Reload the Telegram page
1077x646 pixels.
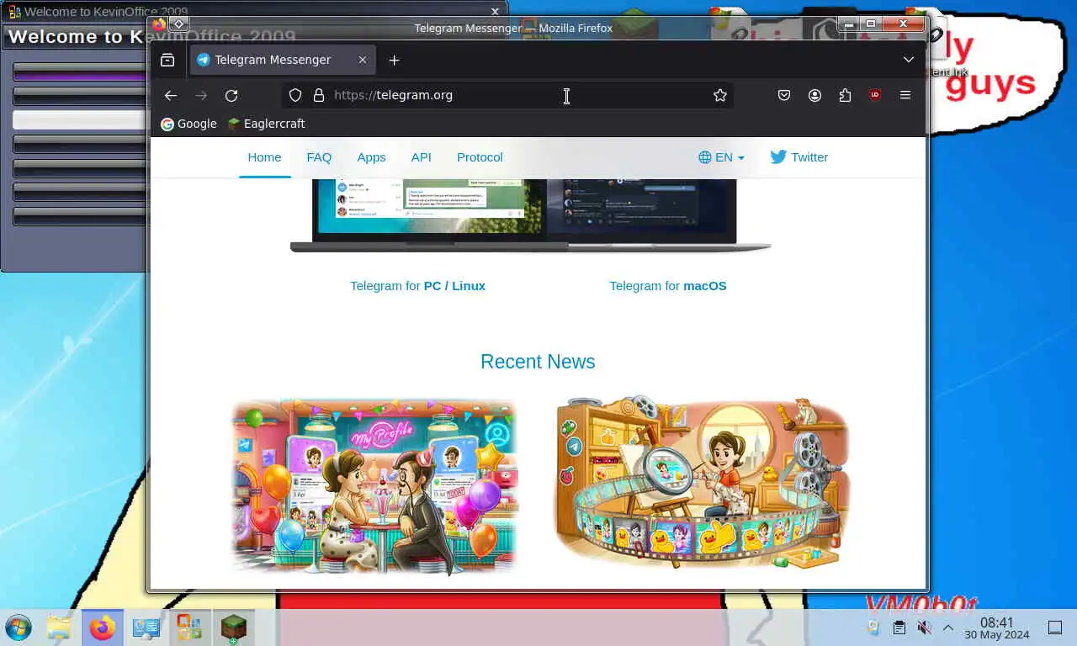231,95
